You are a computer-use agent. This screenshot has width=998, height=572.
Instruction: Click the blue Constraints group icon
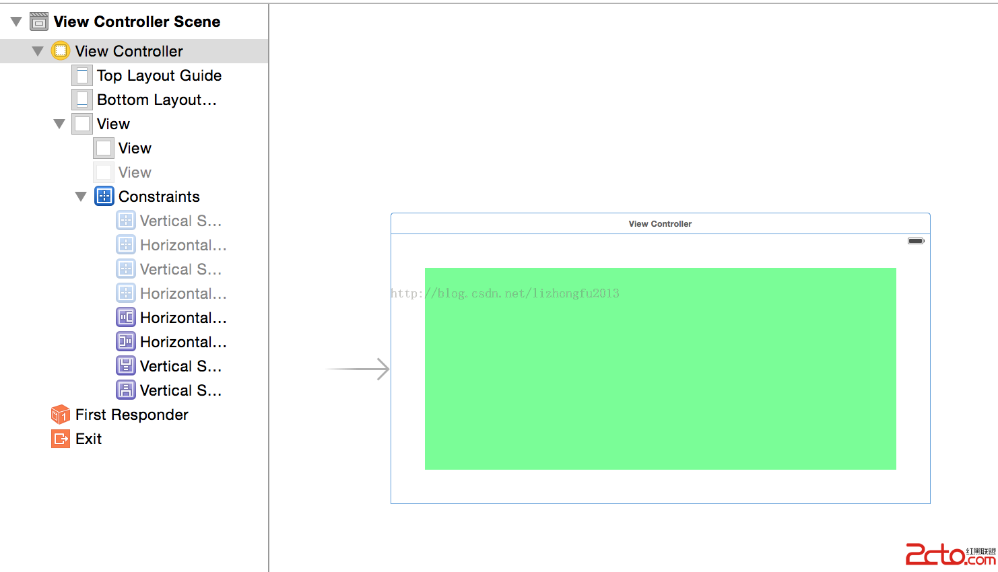coord(104,196)
